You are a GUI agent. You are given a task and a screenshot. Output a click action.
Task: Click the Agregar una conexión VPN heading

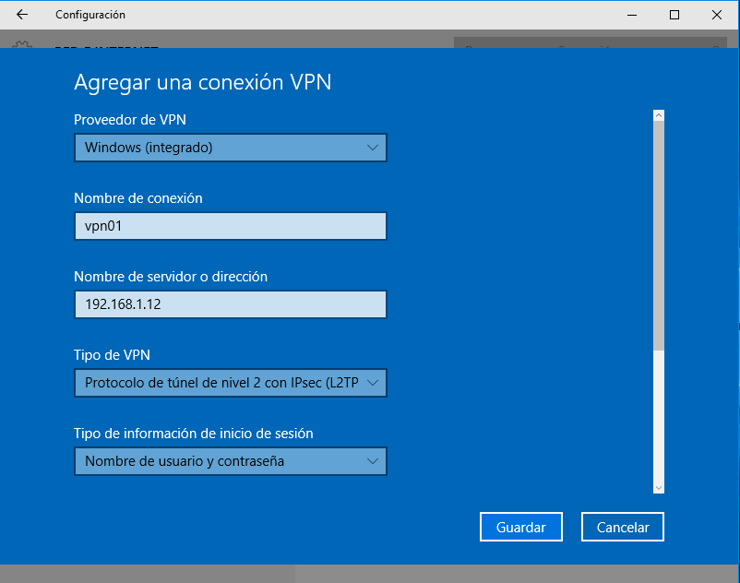[x=202, y=83]
